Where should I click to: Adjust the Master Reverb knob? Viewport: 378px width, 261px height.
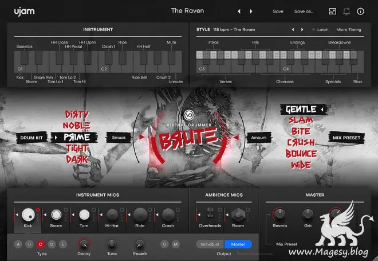pos(279,215)
